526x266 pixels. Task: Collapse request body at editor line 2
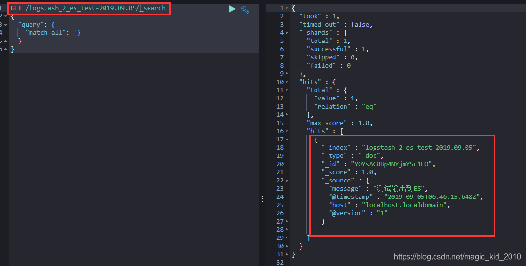click(x=6, y=16)
